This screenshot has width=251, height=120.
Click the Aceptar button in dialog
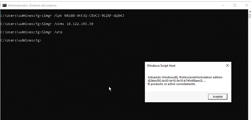(217, 97)
